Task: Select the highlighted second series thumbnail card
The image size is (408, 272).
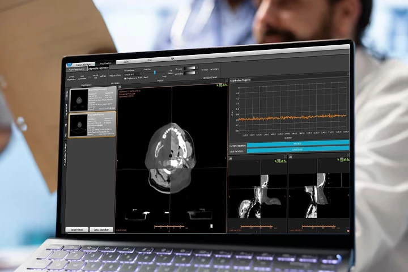Action: [92, 125]
